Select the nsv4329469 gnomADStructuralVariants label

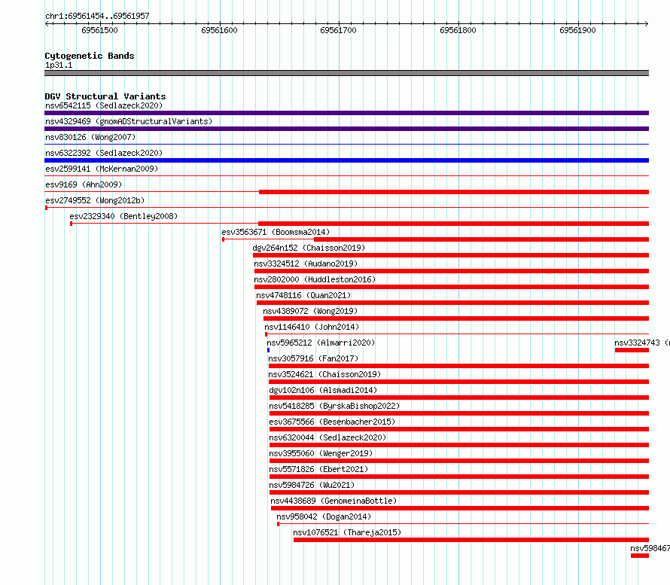pos(129,121)
